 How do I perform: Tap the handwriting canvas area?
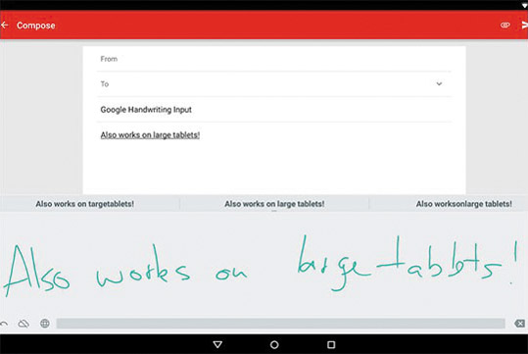click(264, 265)
